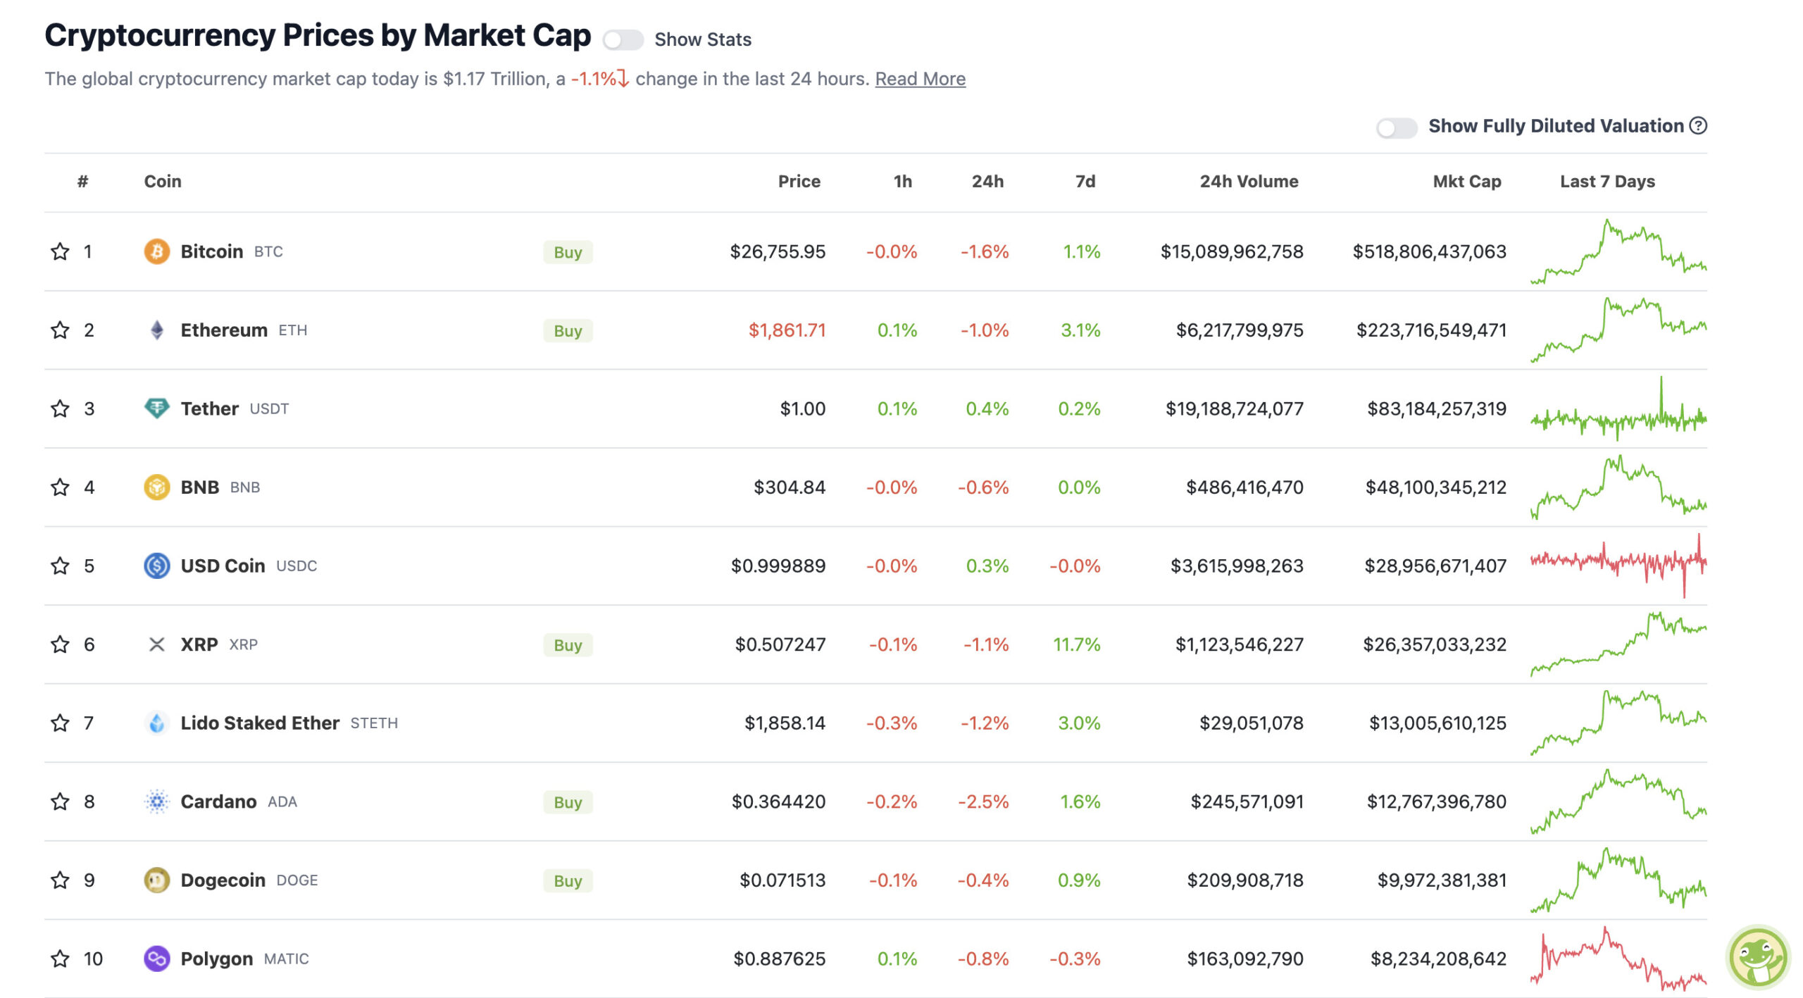Open USD Coin red sparkline chart

coord(1618,566)
